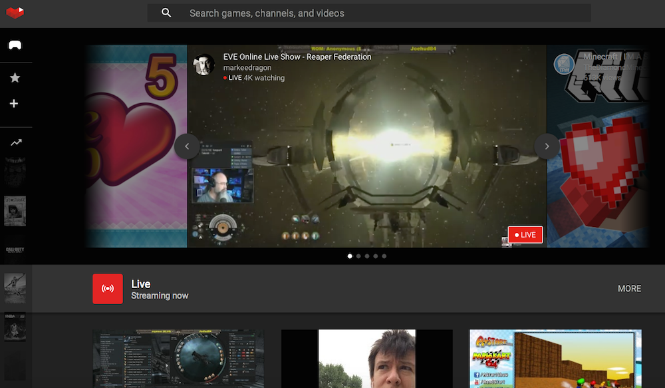
Task: Click the red LIVE badge on featured video
Action: pos(525,235)
